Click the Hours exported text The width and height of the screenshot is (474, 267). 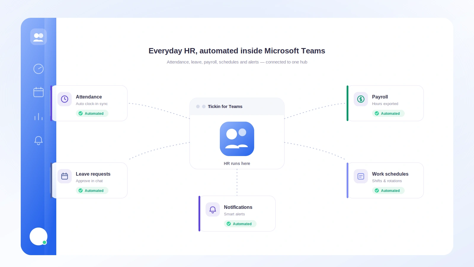point(385,104)
